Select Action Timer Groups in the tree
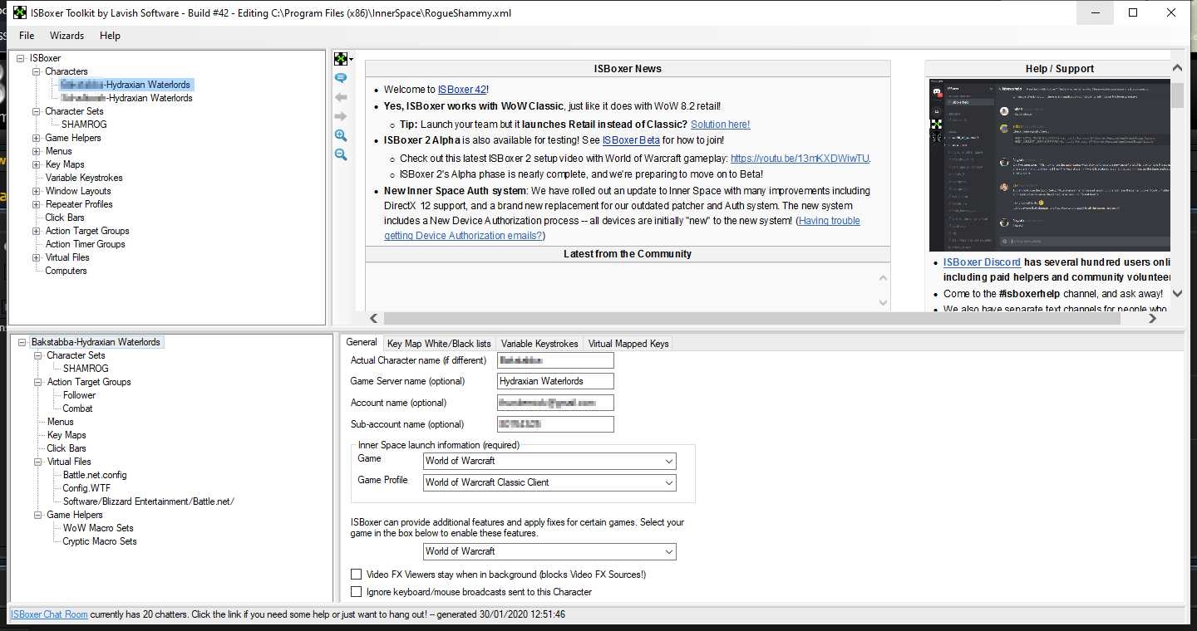The height and width of the screenshot is (631, 1197). [x=85, y=244]
